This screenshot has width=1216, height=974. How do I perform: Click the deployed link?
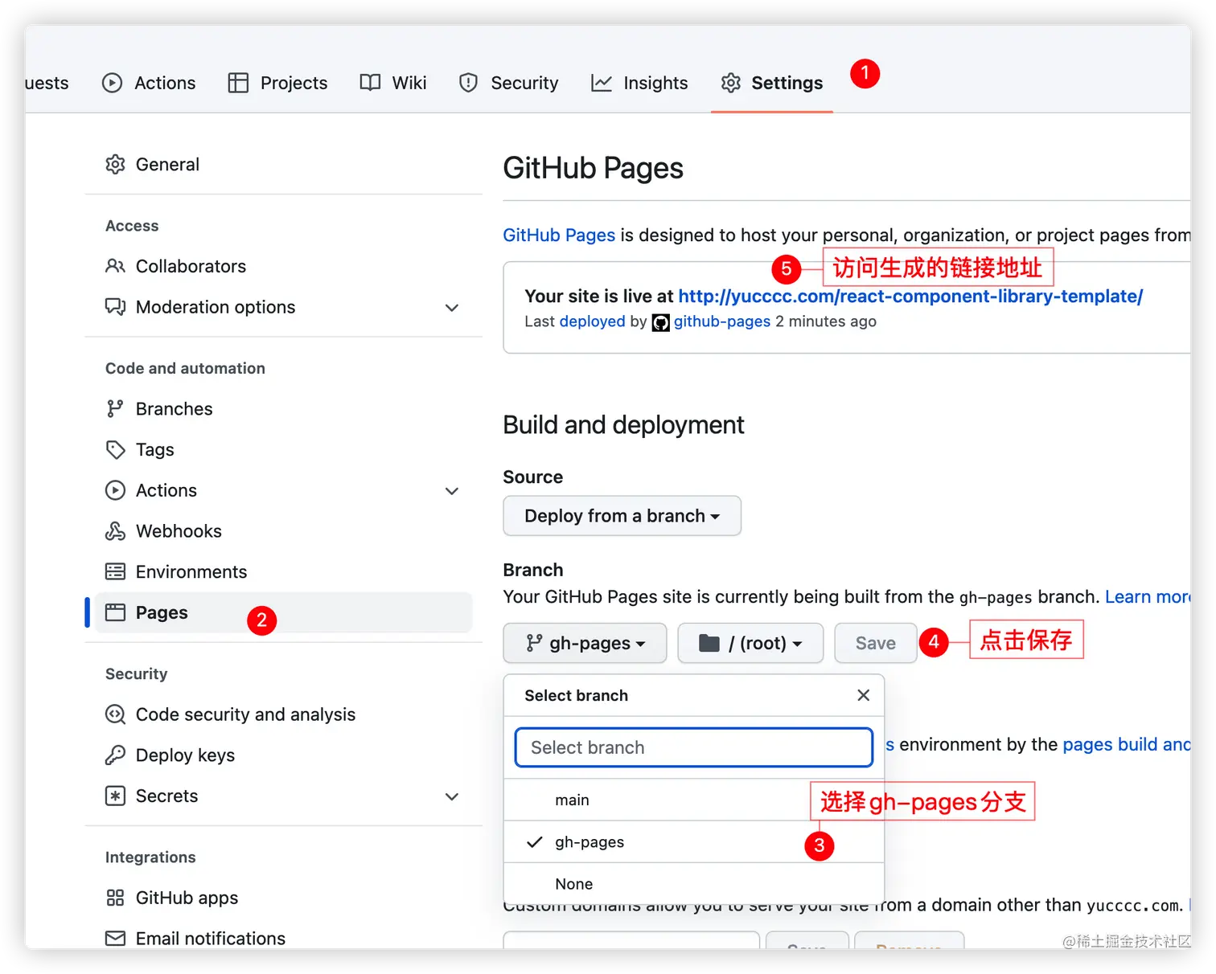(593, 321)
